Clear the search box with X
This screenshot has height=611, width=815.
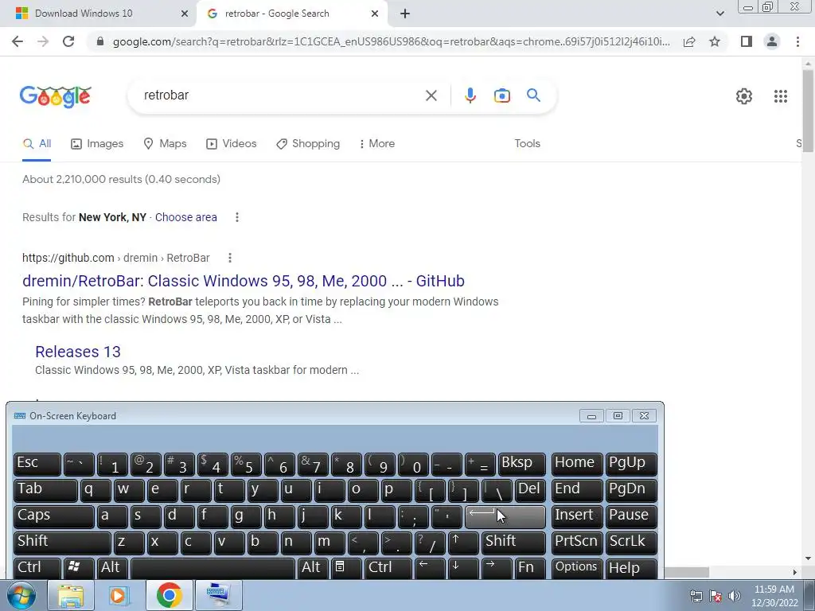coord(431,95)
